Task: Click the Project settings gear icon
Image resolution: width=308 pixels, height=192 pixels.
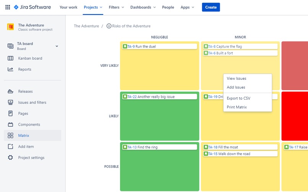Action: (x=10, y=158)
